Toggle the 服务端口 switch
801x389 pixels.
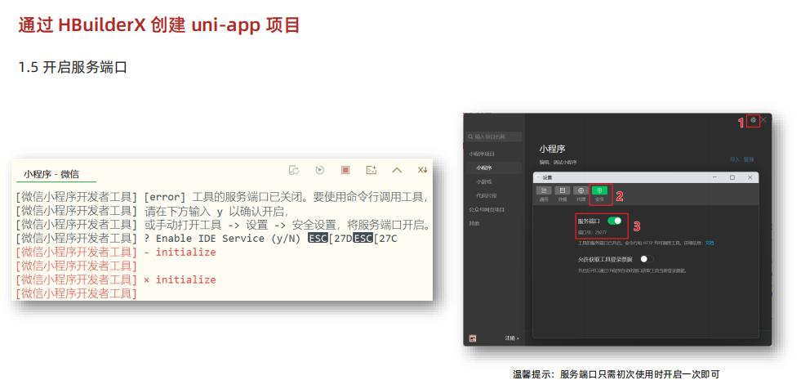(x=615, y=221)
